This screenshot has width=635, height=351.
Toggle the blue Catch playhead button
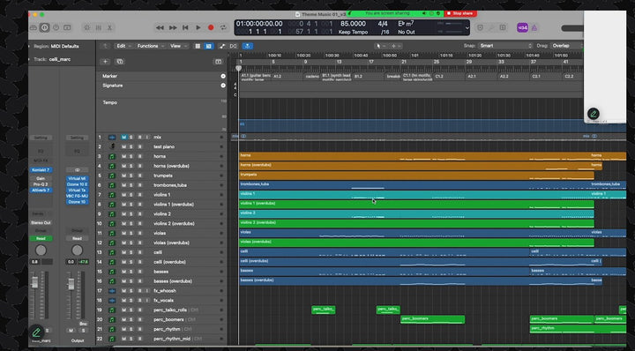(248, 46)
